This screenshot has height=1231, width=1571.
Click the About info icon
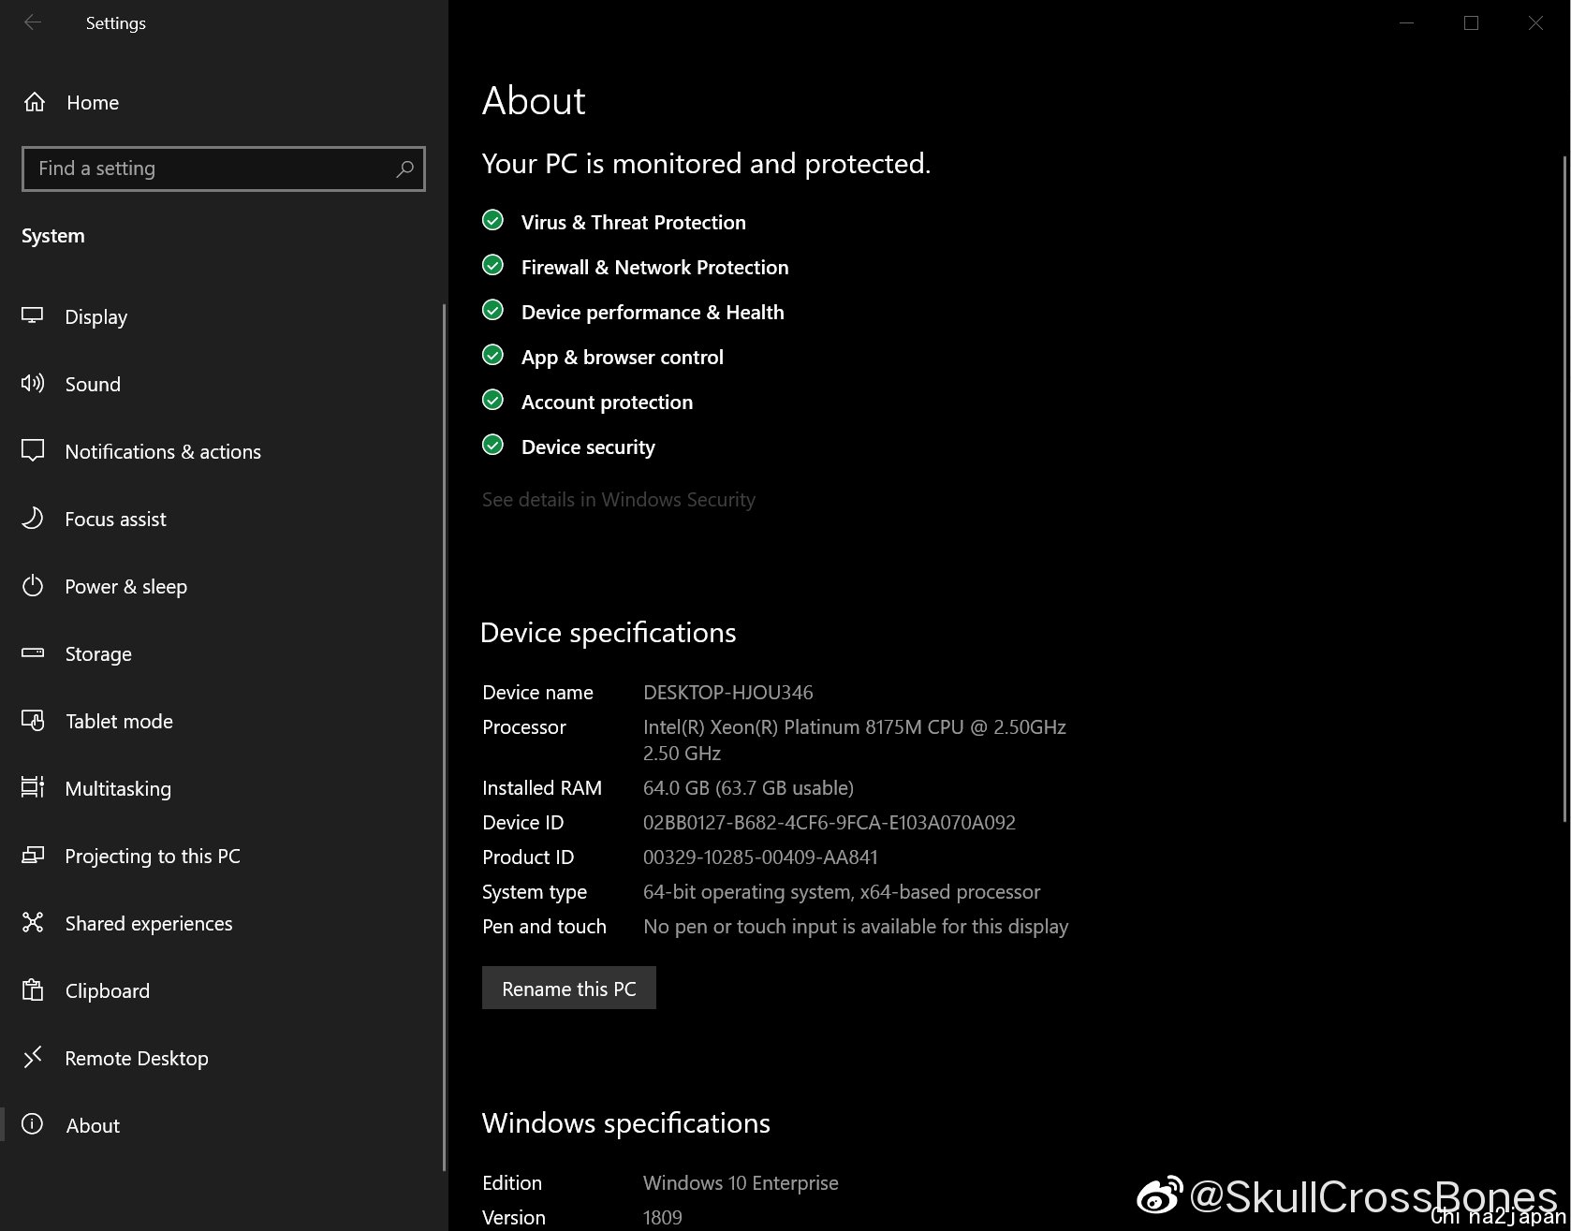tap(33, 1124)
